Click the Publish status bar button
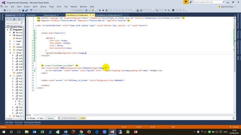Image resolution: width=241 pixels, height=135 pixels. [234, 127]
